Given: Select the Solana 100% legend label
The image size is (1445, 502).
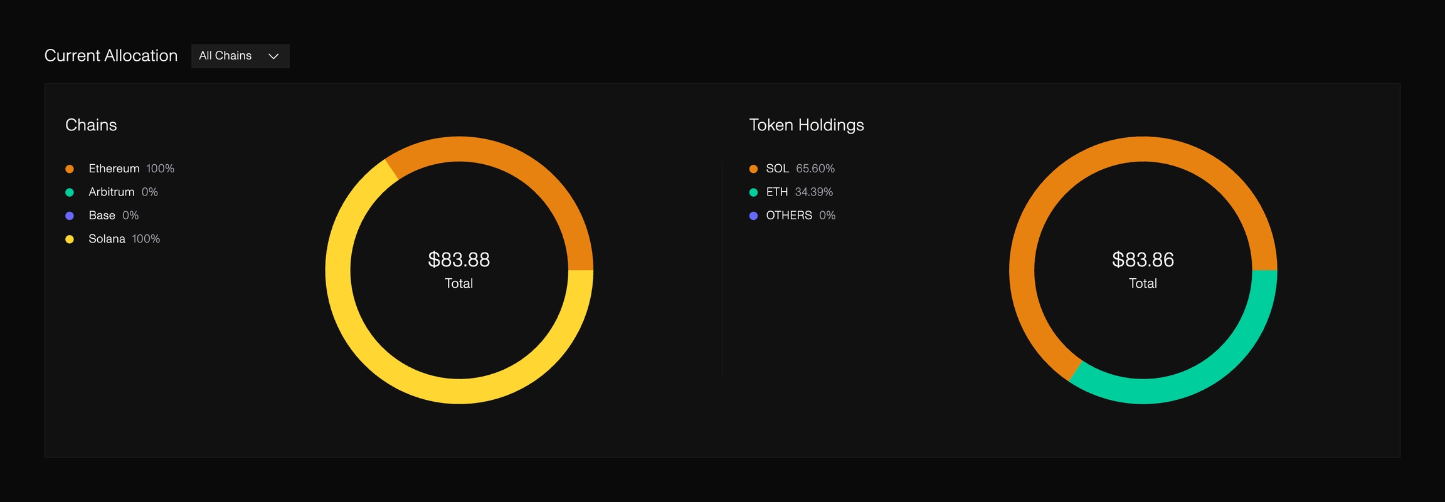Looking at the screenshot, I should (124, 239).
